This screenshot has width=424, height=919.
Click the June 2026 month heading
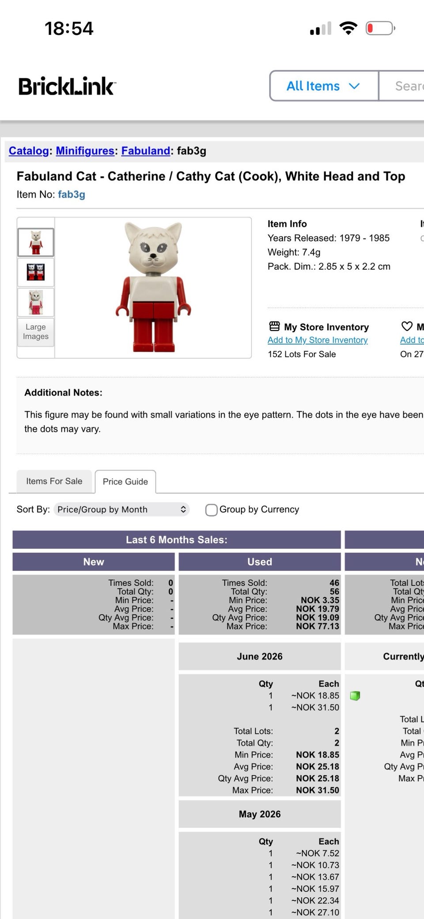click(260, 656)
